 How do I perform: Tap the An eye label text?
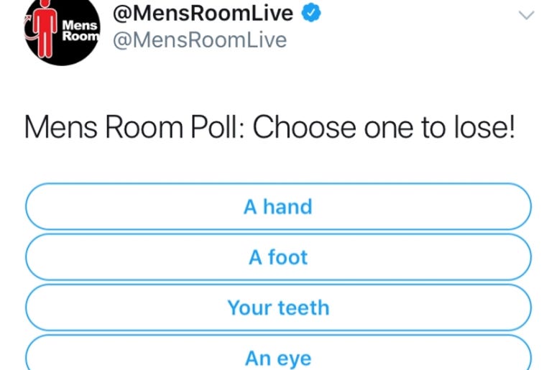point(278,359)
